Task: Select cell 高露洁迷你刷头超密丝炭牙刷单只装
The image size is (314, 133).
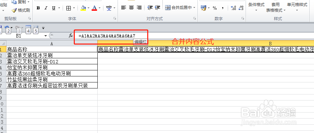Action: (52, 86)
